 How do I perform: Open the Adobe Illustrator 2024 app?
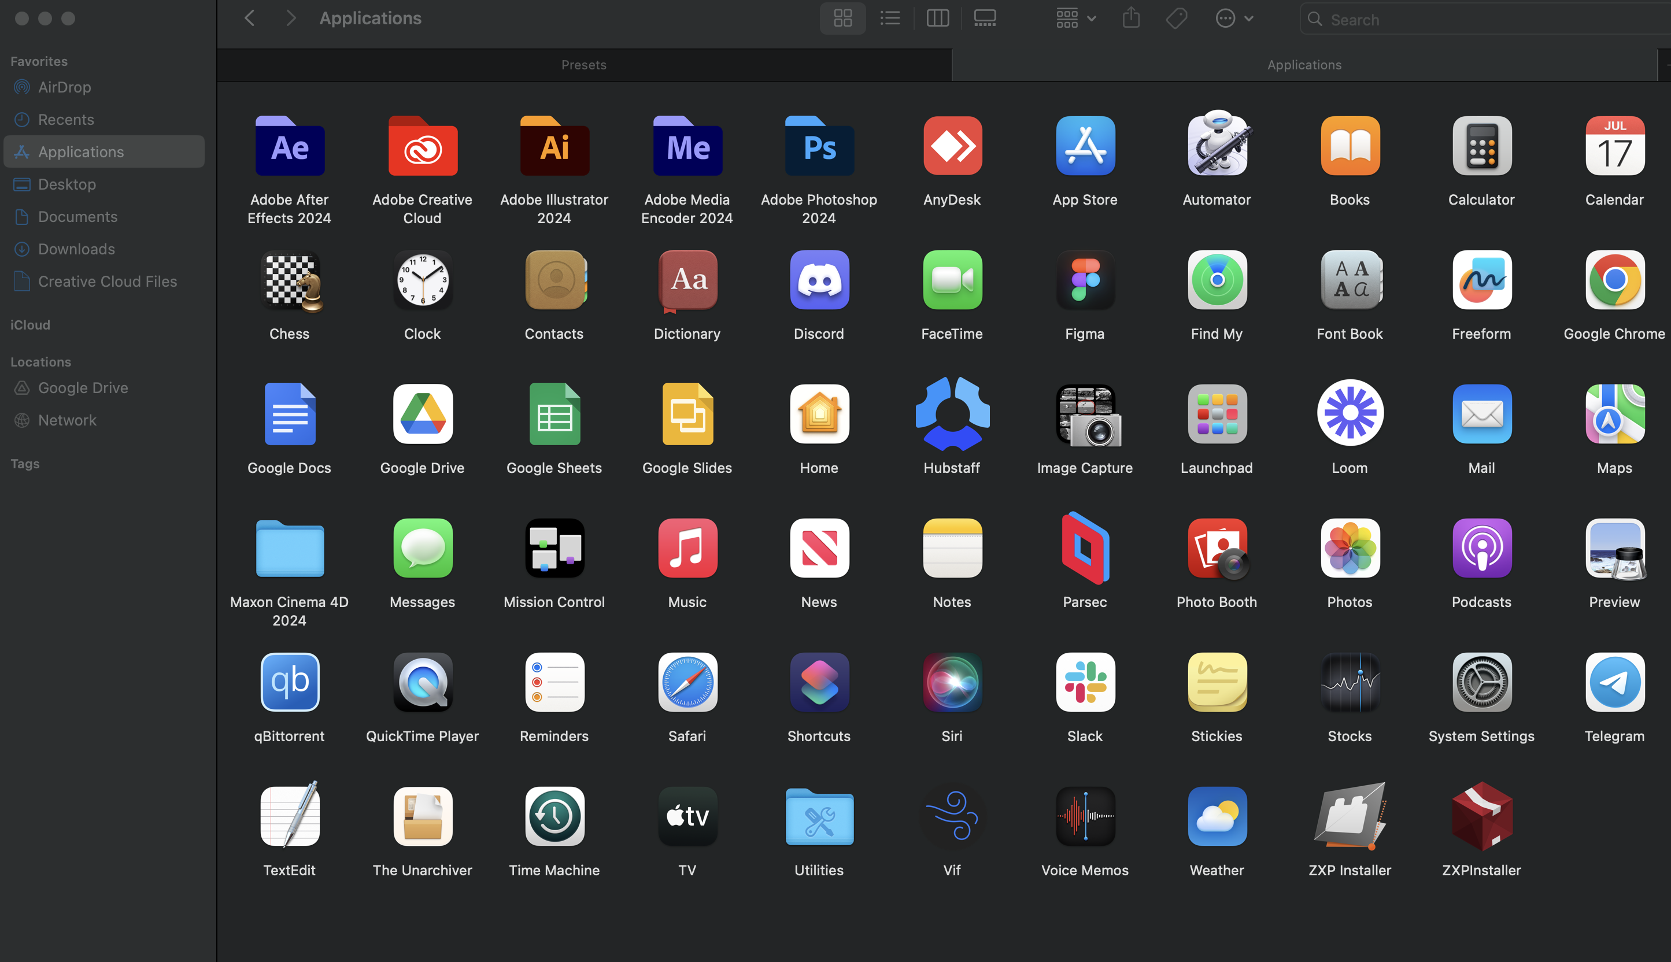pos(554,146)
